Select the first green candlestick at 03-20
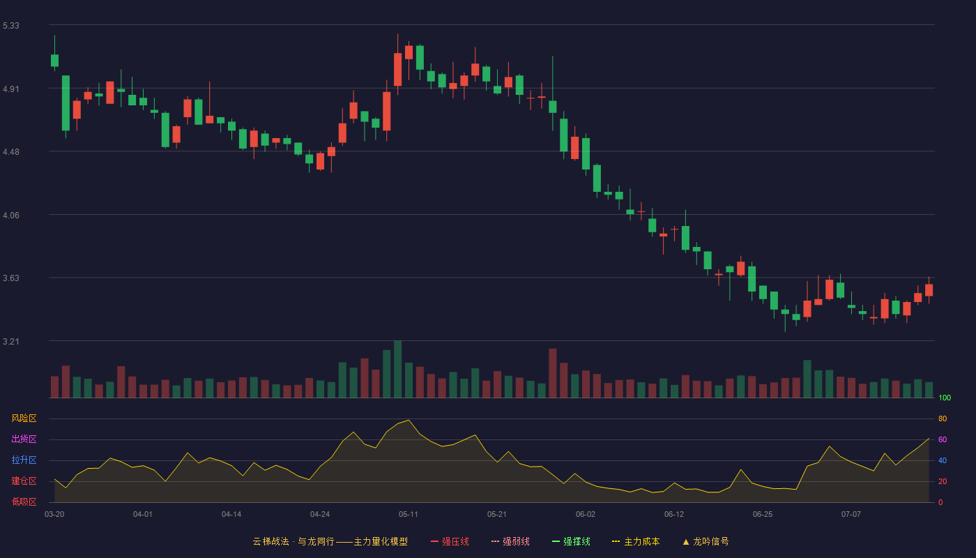The height and width of the screenshot is (558, 976). tap(54, 60)
